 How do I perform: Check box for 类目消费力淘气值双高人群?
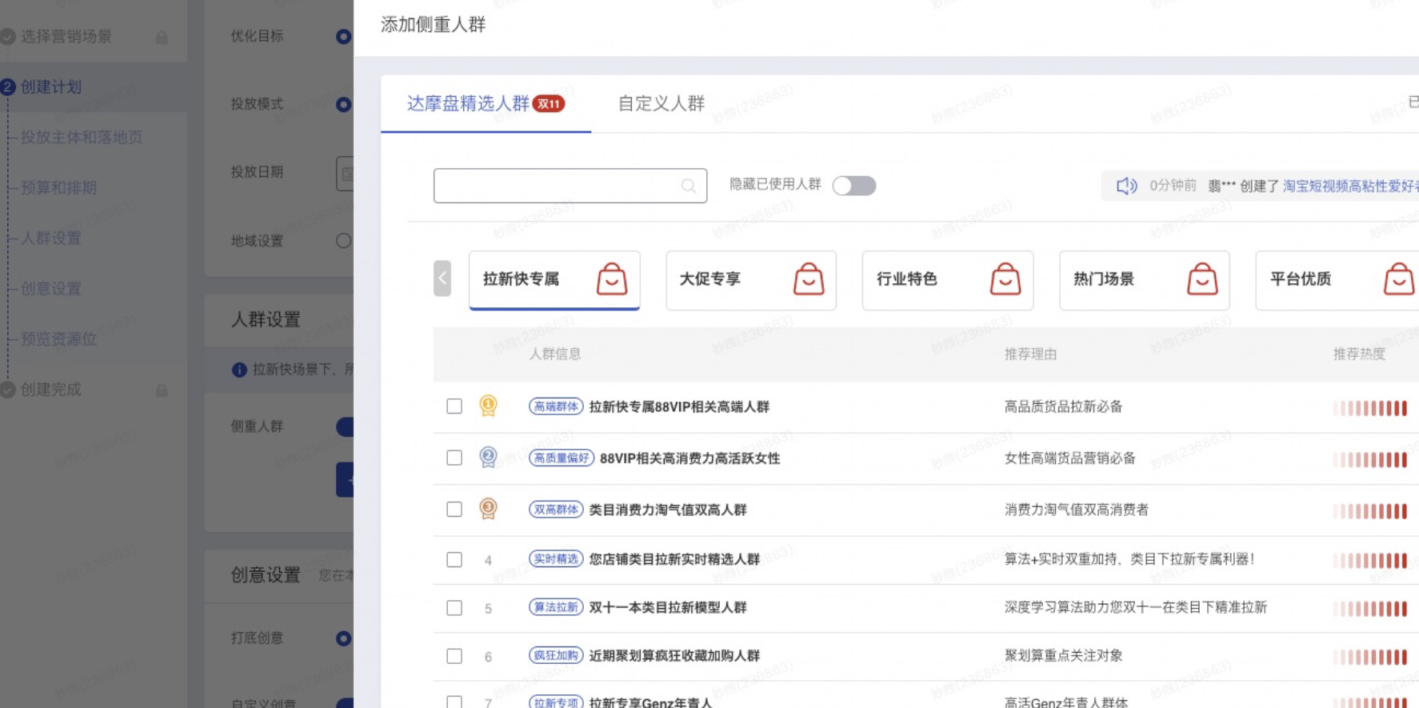[x=454, y=510]
